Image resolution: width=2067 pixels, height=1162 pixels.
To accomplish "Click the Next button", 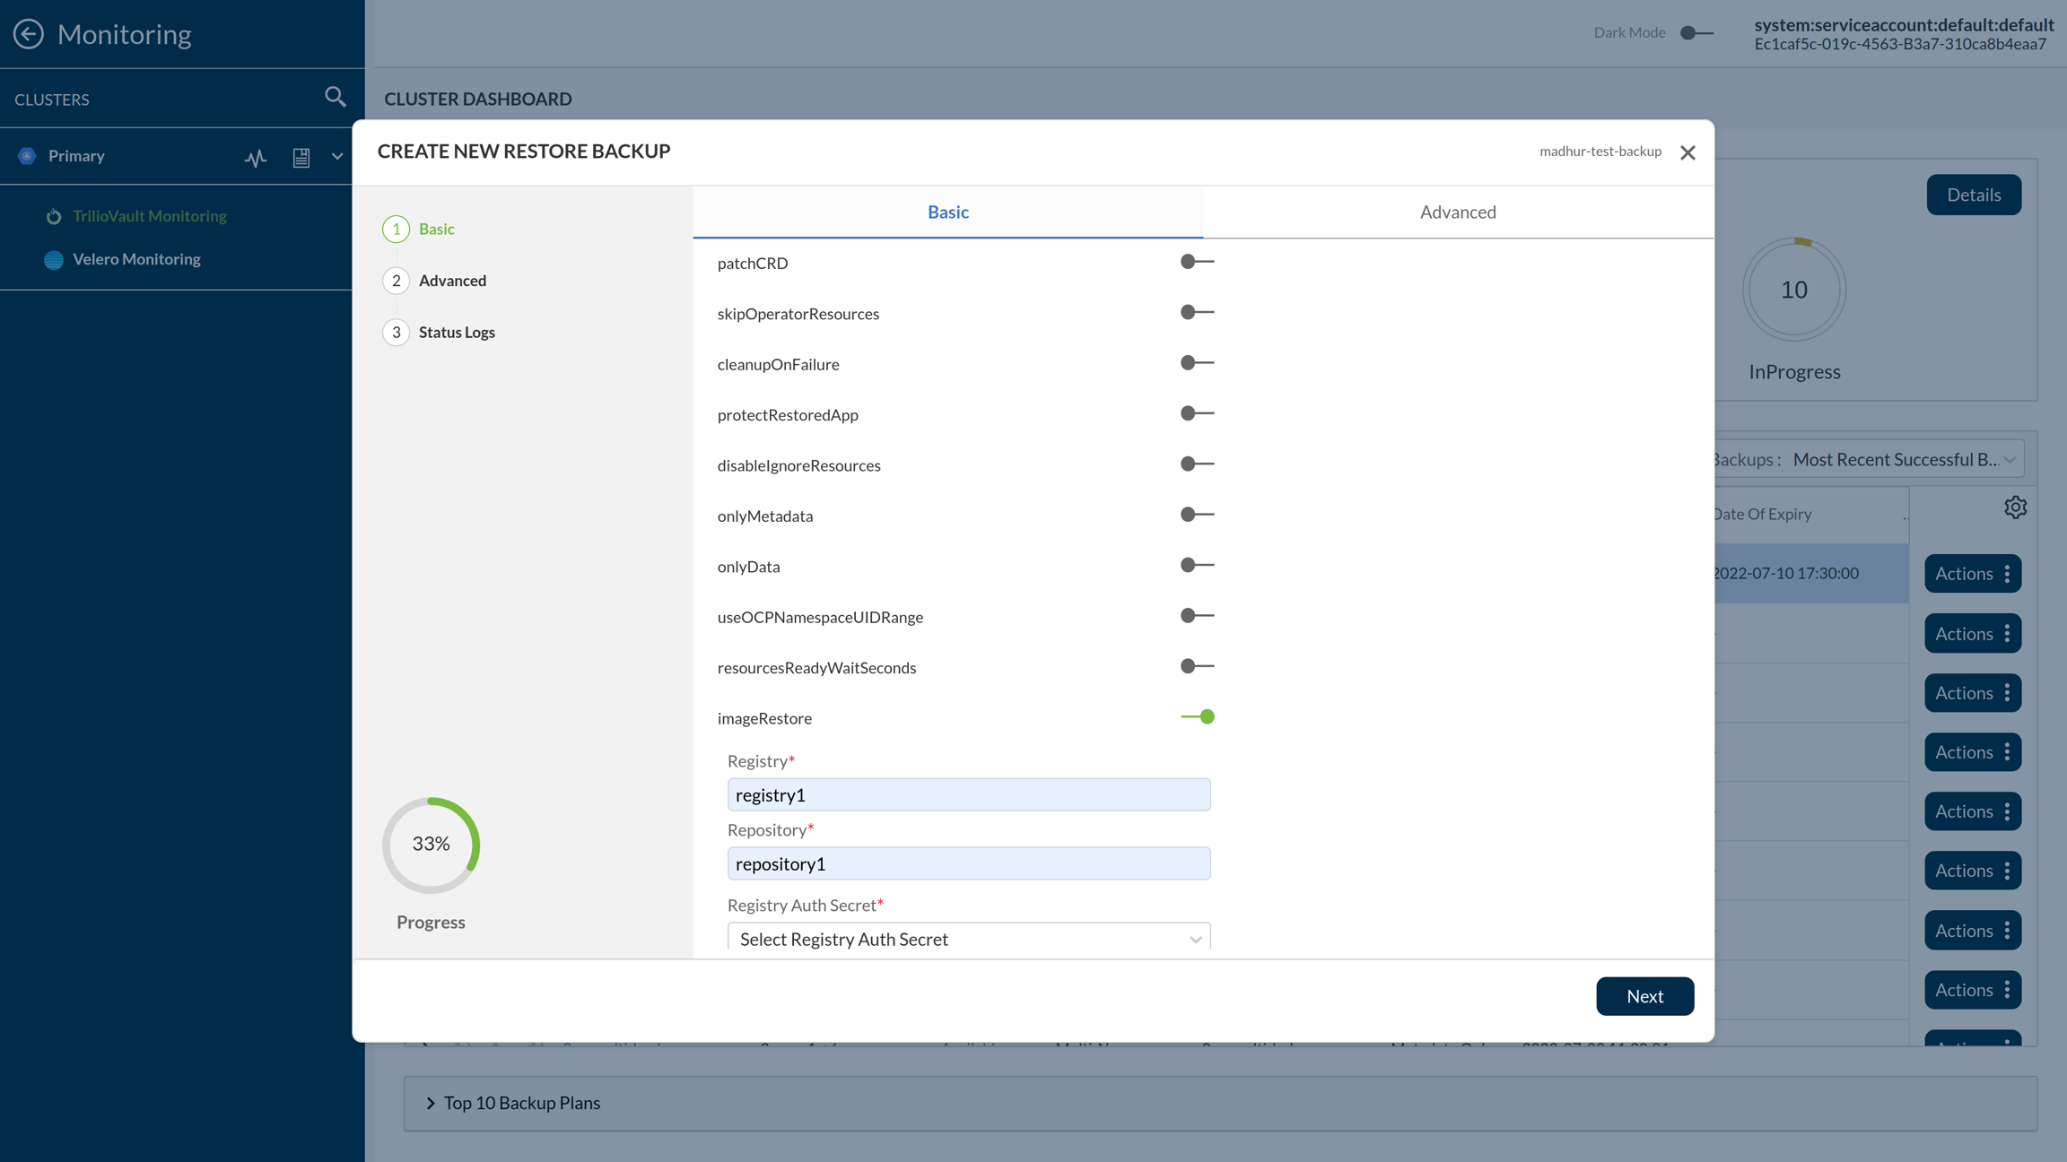I will 1644,996.
